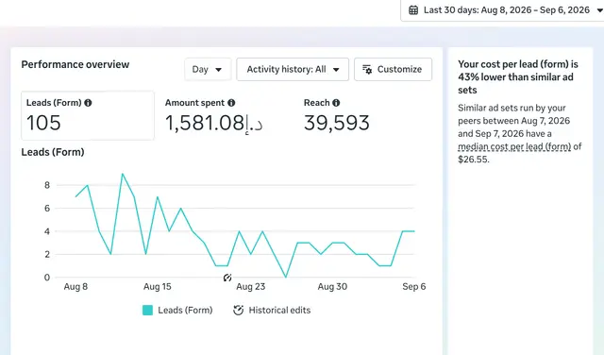Open the Day granularity dropdown
The width and height of the screenshot is (604, 355).
tap(208, 69)
